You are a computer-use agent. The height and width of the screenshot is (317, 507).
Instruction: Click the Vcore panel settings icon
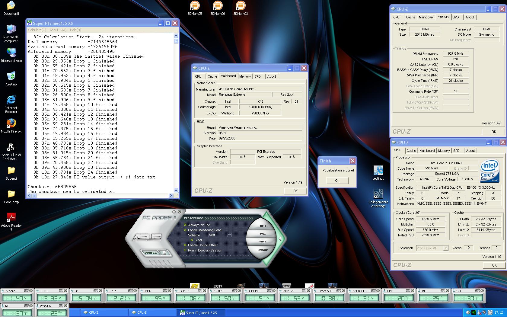(x=26, y=291)
